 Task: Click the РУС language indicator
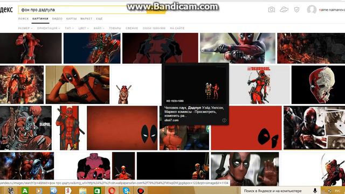[x=337, y=191]
